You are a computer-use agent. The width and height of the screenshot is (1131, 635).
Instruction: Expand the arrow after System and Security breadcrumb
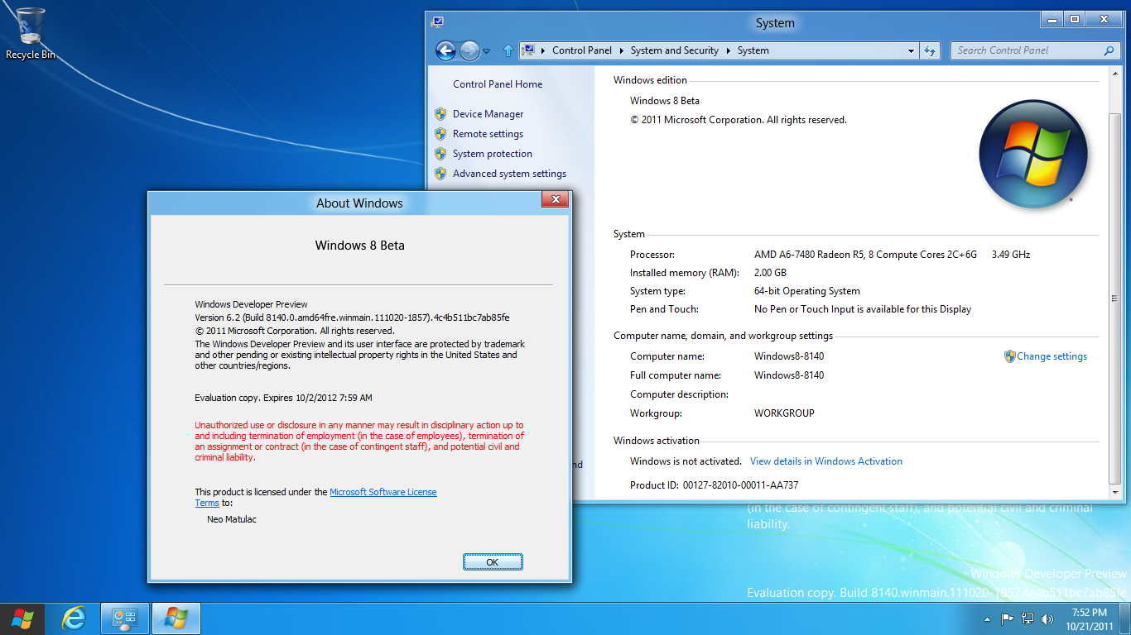point(728,50)
